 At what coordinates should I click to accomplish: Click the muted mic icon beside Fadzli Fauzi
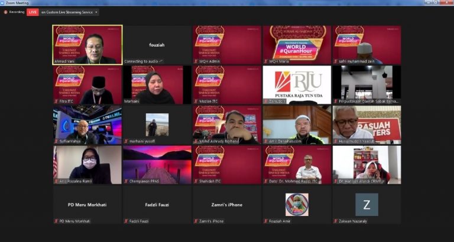pos(126,221)
